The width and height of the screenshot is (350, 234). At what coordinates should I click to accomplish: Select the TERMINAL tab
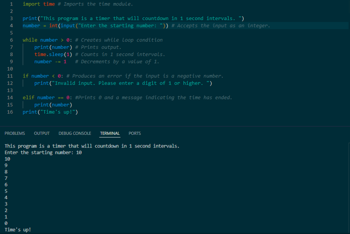point(110,133)
